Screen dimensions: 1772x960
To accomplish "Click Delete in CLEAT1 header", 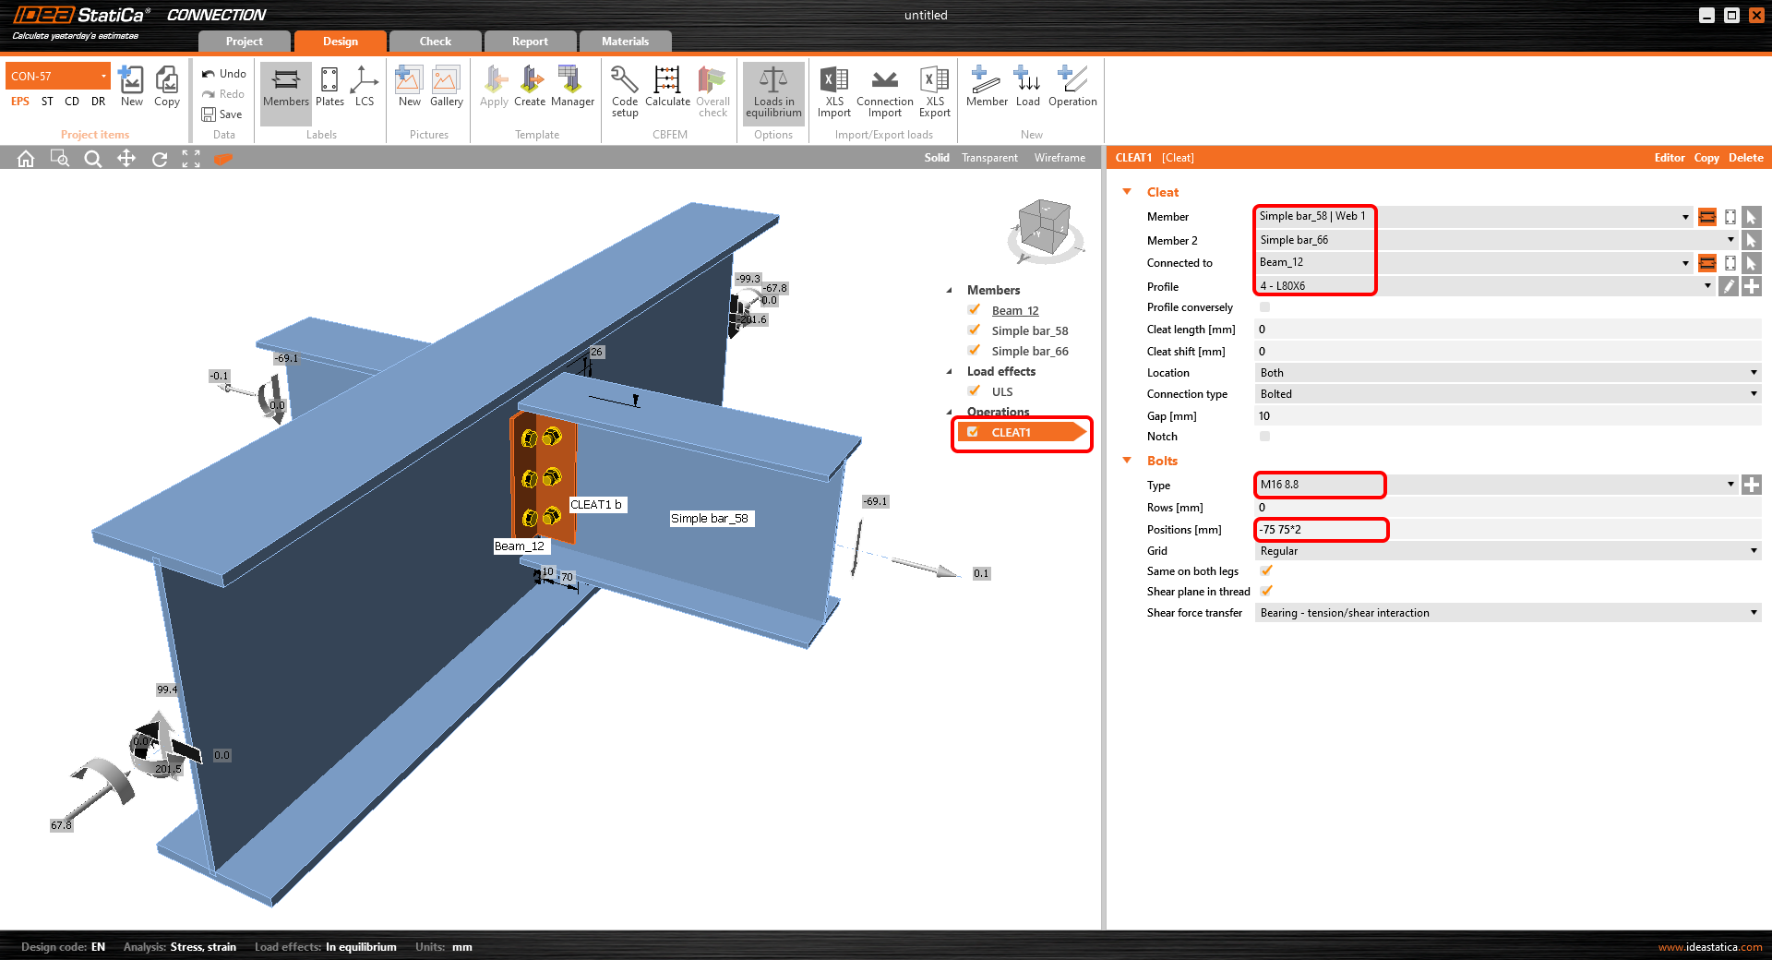I will (x=1745, y=158).
